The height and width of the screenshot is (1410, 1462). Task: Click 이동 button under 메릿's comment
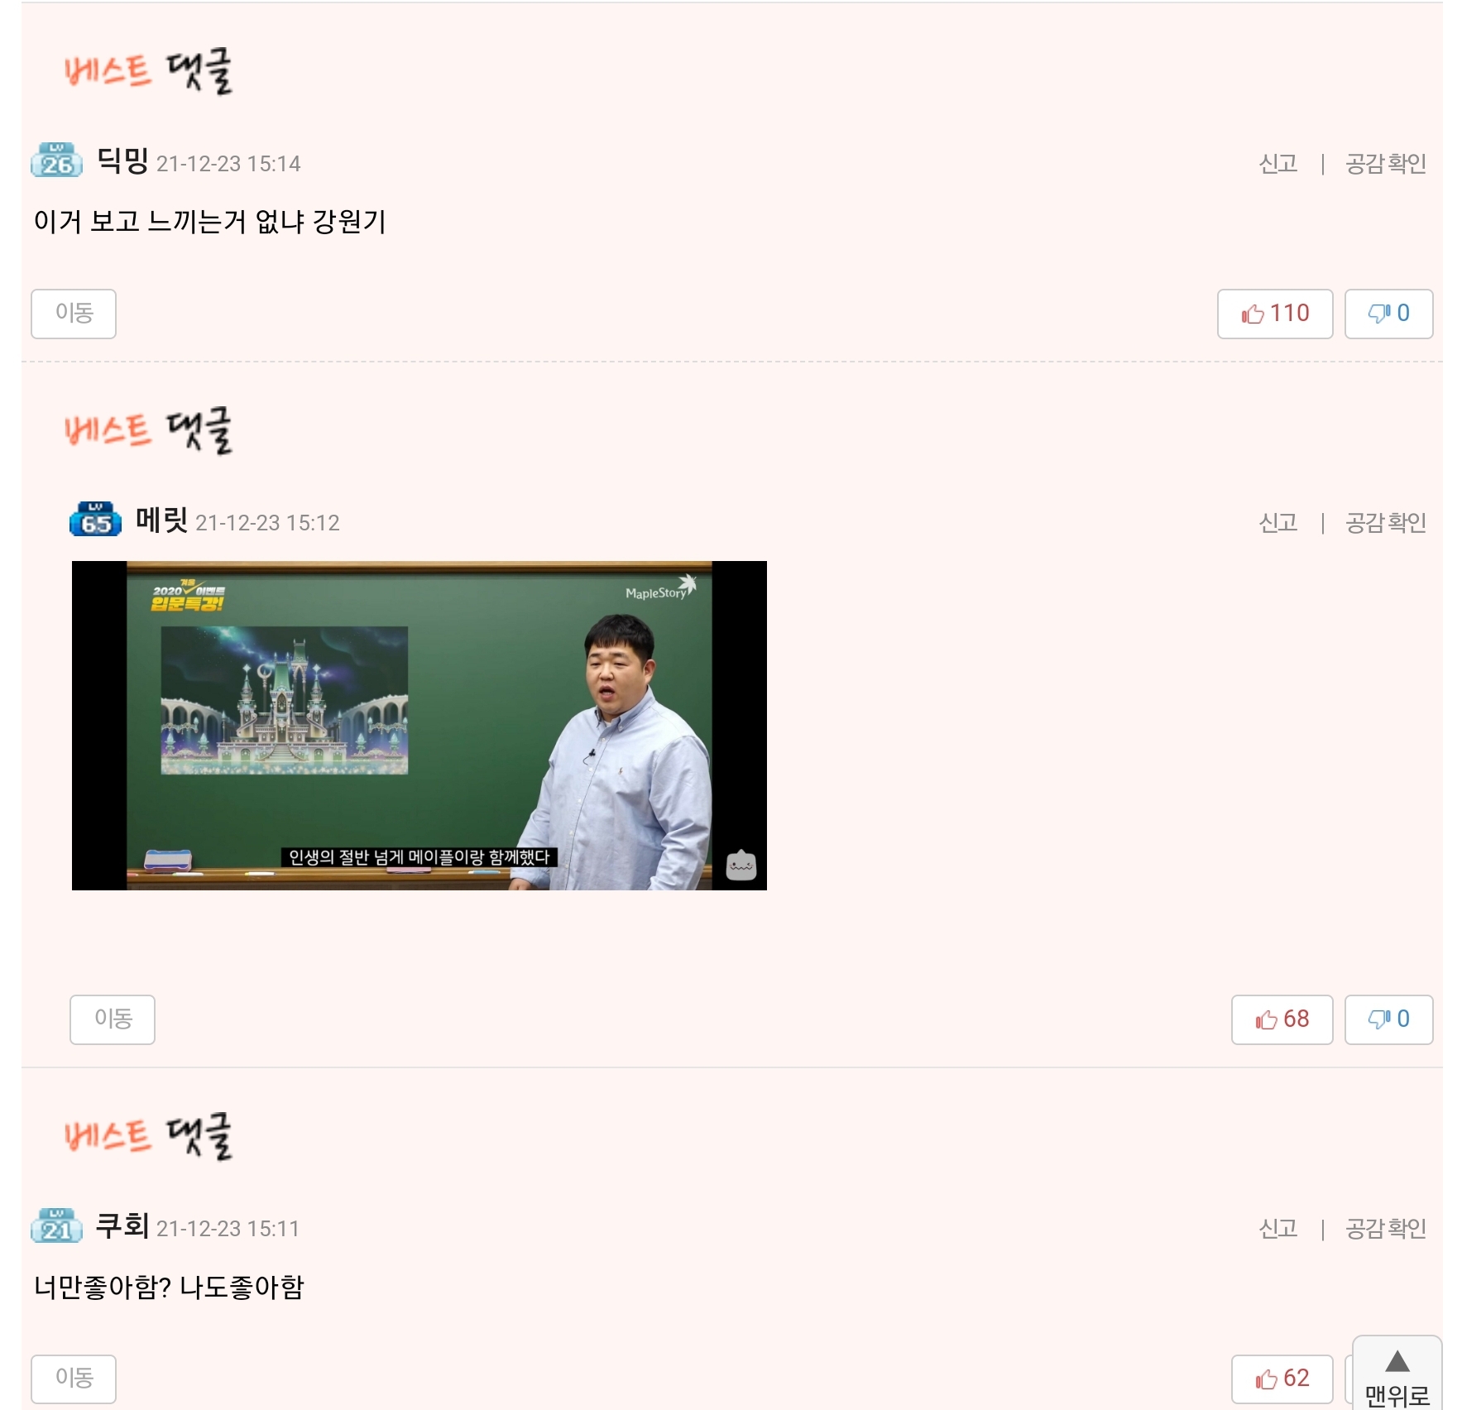[x=113, y=1019]
